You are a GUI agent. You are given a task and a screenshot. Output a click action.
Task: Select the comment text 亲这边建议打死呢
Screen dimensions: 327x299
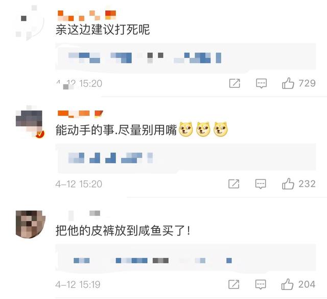[x=103, y=30]
